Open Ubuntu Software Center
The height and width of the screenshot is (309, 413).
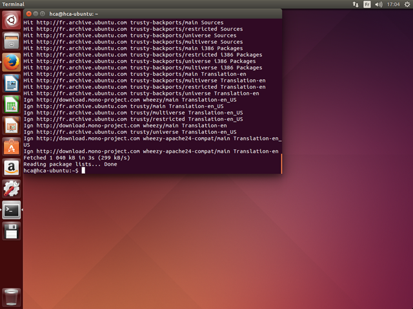pyautogui.click(x=12, y=147)
